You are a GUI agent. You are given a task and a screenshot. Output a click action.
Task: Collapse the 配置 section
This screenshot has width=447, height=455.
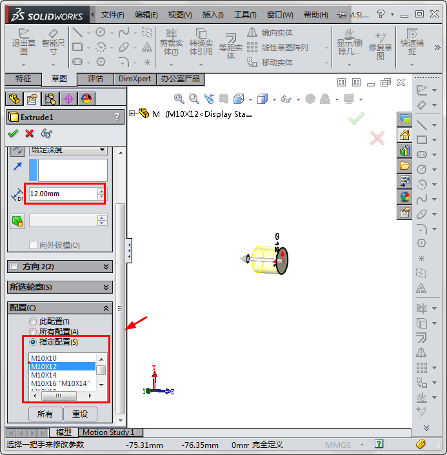[106, 308]
